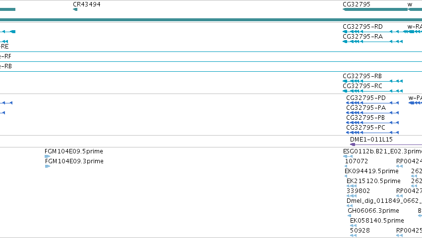Select the CR43494 gene label

tap(87, 4)
